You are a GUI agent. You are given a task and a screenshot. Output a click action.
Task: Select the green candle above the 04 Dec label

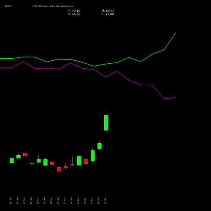(x=100, y=146)
